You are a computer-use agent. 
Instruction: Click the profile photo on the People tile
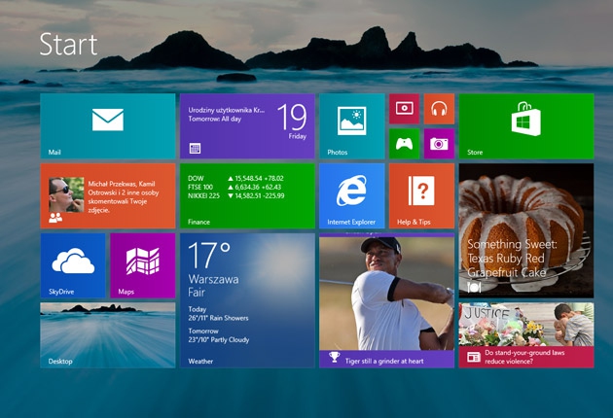tap(66, 195)
